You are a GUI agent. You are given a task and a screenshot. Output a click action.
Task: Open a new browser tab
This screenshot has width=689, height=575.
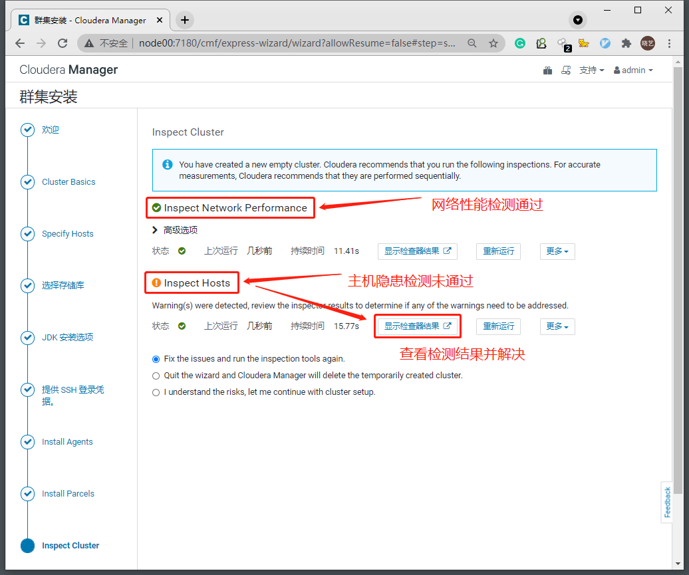pos(185,20)
